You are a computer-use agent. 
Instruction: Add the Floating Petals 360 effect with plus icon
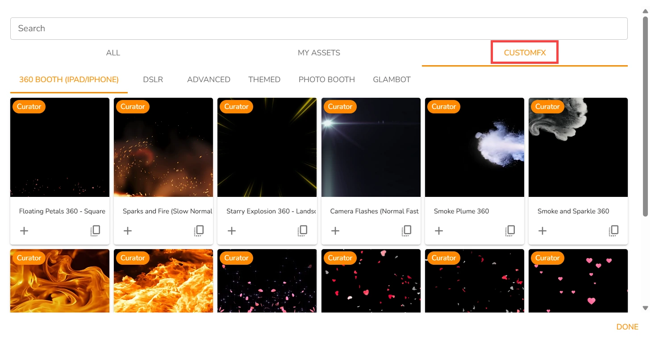(24, 231)
